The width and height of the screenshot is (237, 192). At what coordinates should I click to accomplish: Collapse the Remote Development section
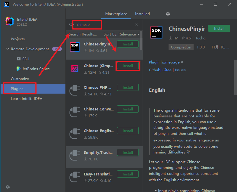tap(8, 49)
